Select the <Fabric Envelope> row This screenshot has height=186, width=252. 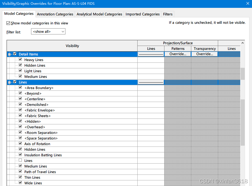[x=39, y=110]
